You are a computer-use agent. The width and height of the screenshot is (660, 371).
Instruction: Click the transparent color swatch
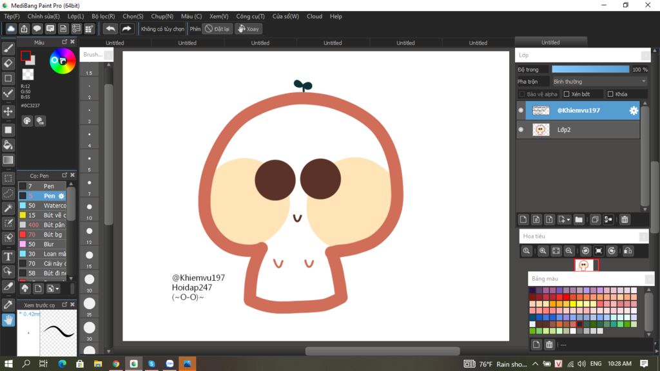(28, 75)
